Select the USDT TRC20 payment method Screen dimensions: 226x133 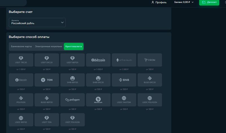click(21, 60)
